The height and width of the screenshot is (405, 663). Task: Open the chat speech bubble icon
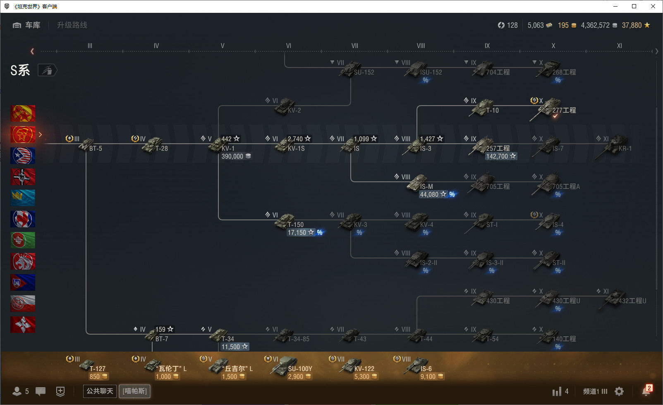point(41,391)
